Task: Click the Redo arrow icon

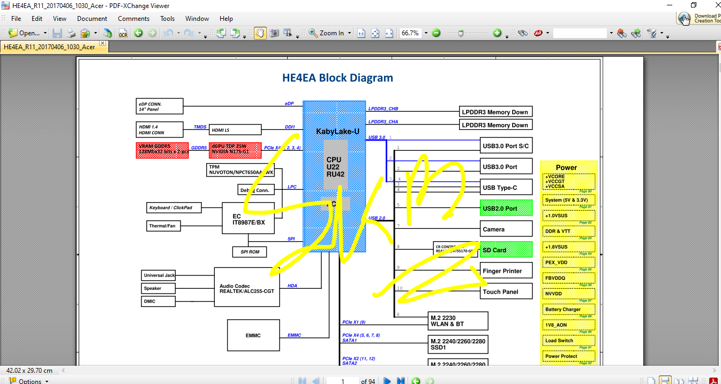Action: [189, 33]
